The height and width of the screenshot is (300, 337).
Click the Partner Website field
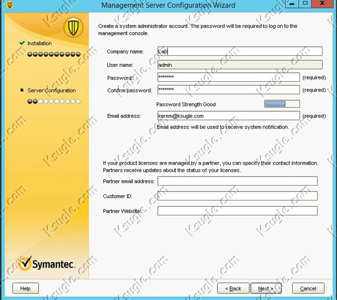point(238,211)
